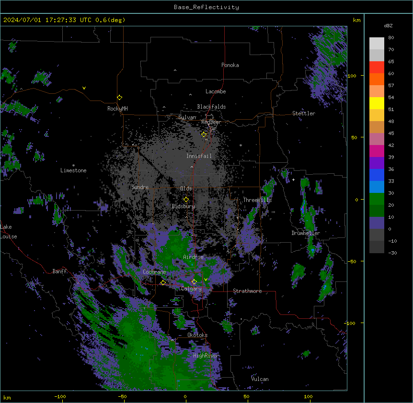The image size is (413, 403).
Task: Click the yellow station marker near Cochrane
Action: tap(163, 282)
